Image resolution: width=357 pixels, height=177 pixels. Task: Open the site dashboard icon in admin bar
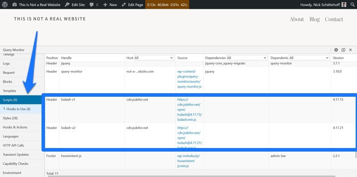tap(15, 4)
